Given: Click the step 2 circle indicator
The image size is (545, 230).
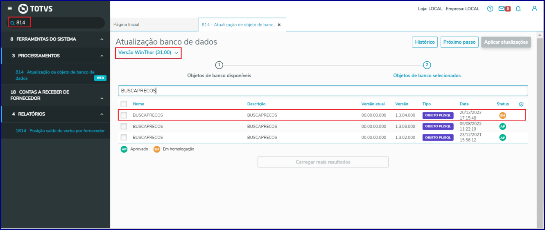Looking at the screenshot, I should (x=427, y=65).
